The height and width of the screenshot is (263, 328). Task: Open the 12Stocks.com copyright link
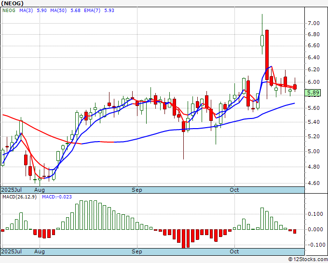point(308,260)
